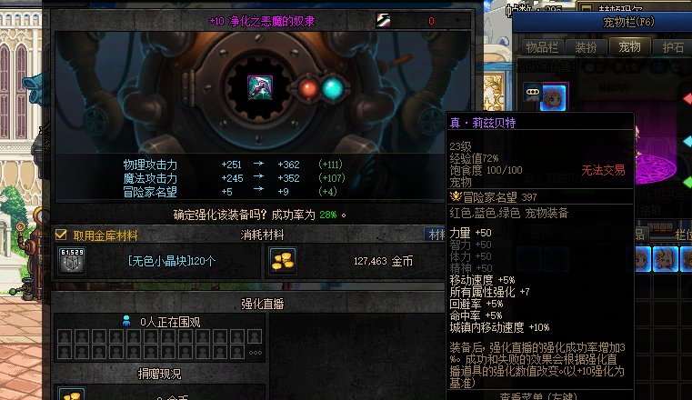Switch to the 物品栏 tab
The image size is (692, 400).
[542, 47]
